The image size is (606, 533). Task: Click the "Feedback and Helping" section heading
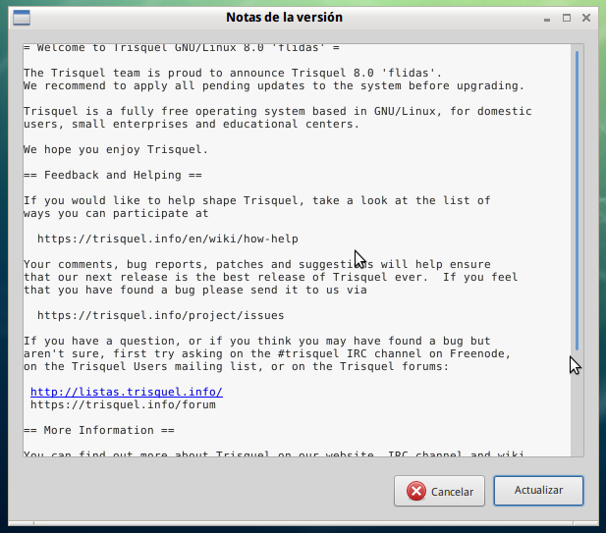(x=113, y=175)
